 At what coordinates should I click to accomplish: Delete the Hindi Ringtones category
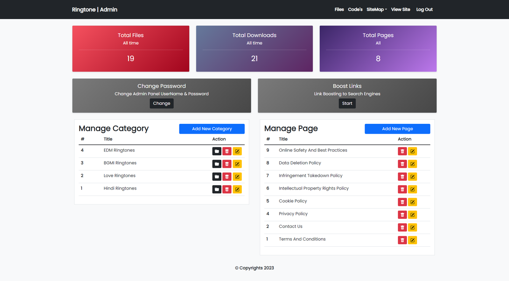pyautogui.click(x=227, y=189)
